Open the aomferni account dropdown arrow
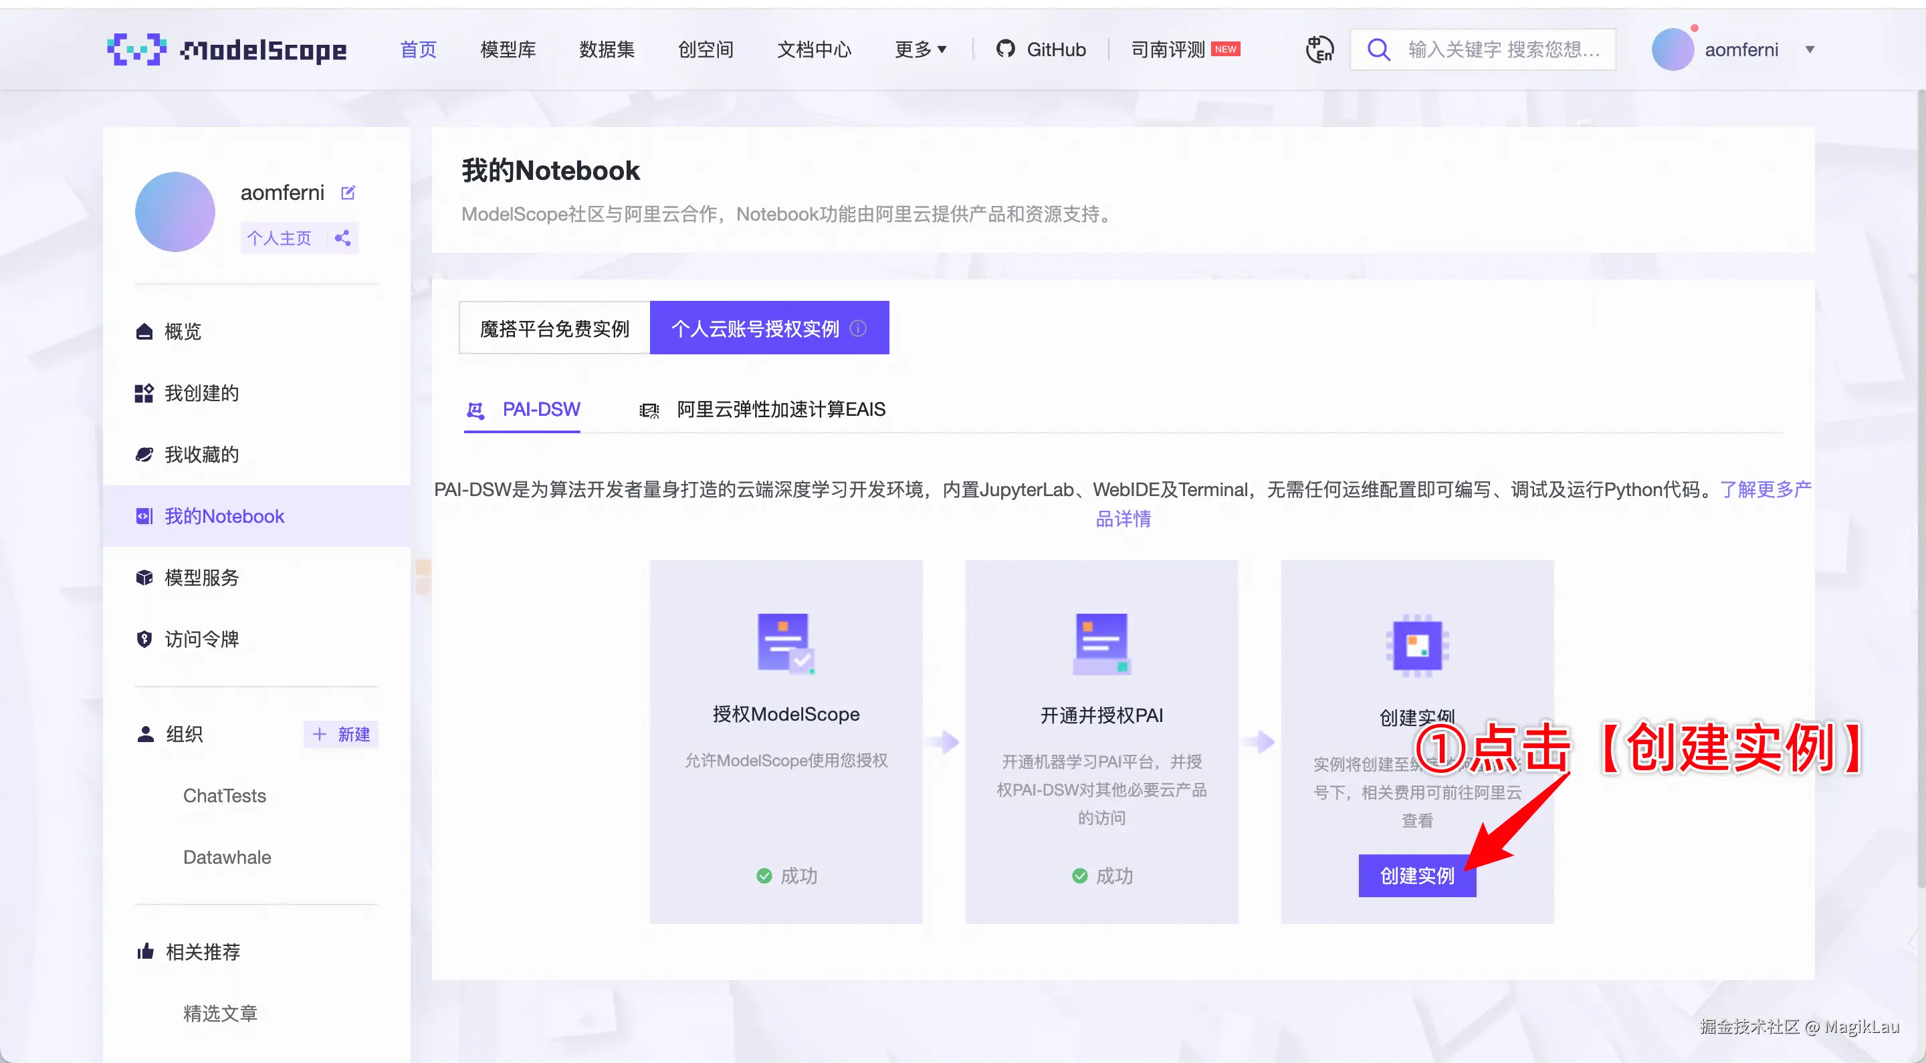Screen dimensions: 1926x1063 pos(1810,49)
